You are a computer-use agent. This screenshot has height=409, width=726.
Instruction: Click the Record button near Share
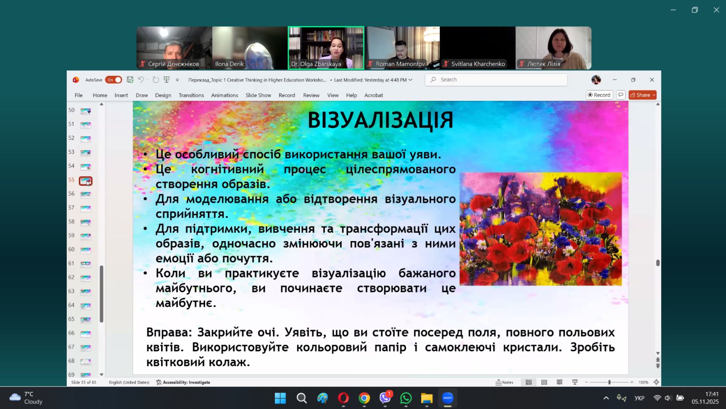tap(599, 95)
